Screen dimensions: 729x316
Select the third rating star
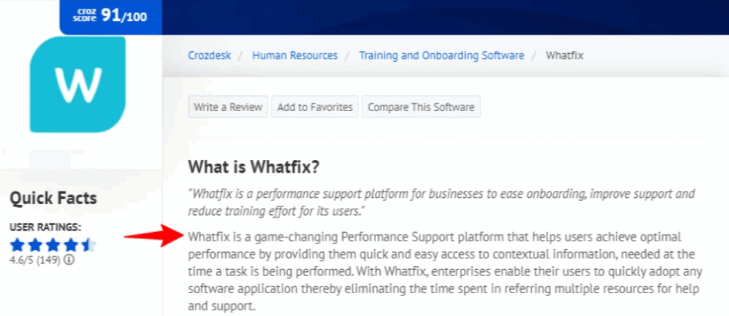[x=52, y=246]
